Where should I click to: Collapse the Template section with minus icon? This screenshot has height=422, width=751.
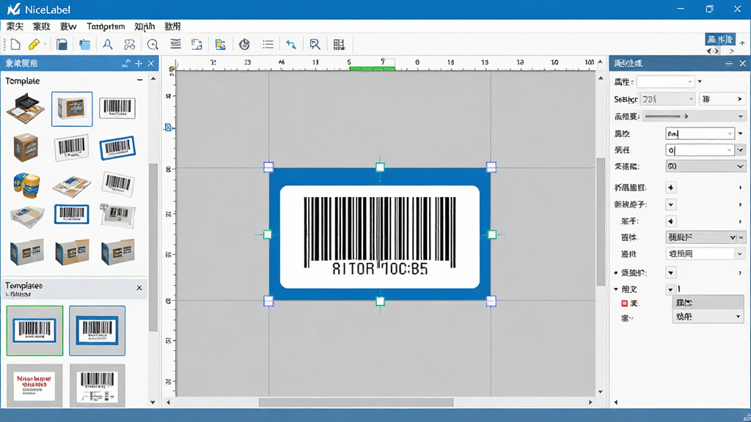139,80
